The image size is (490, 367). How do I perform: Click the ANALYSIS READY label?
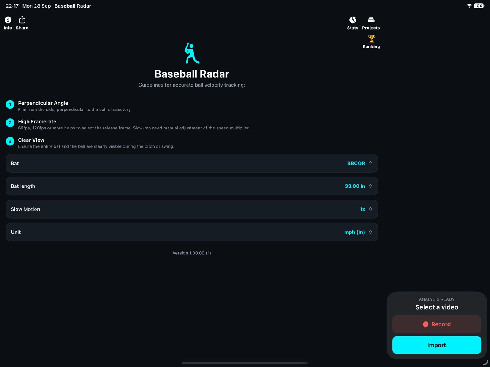tap(437, 299)
